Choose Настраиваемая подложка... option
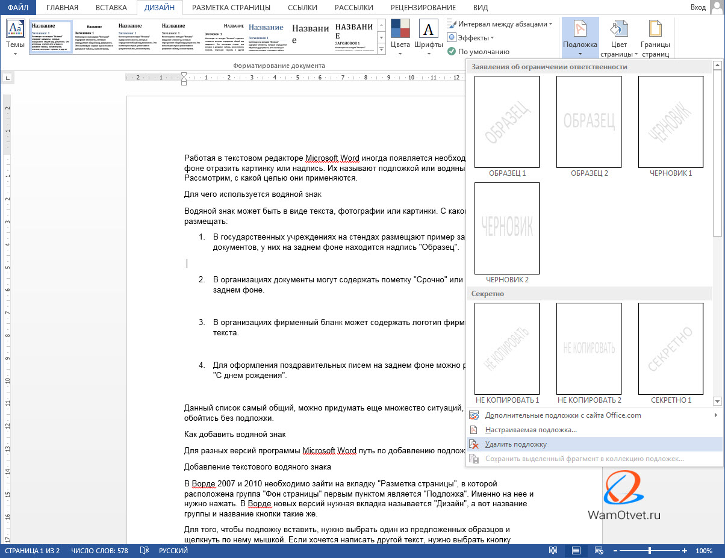 [531, 430]
